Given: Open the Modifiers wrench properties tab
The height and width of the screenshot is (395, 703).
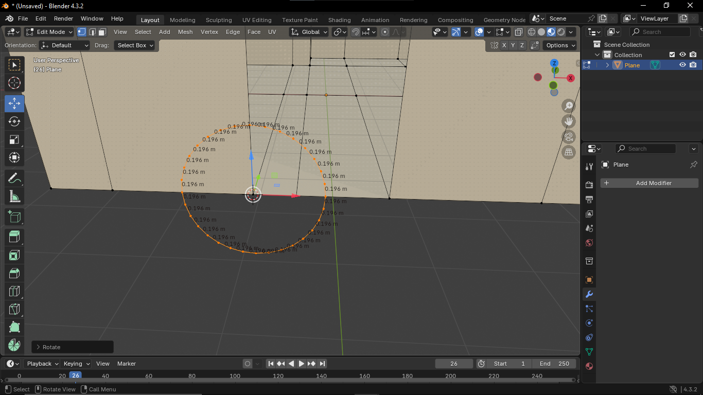Looking at the screenshot, I should coord(589,294).
